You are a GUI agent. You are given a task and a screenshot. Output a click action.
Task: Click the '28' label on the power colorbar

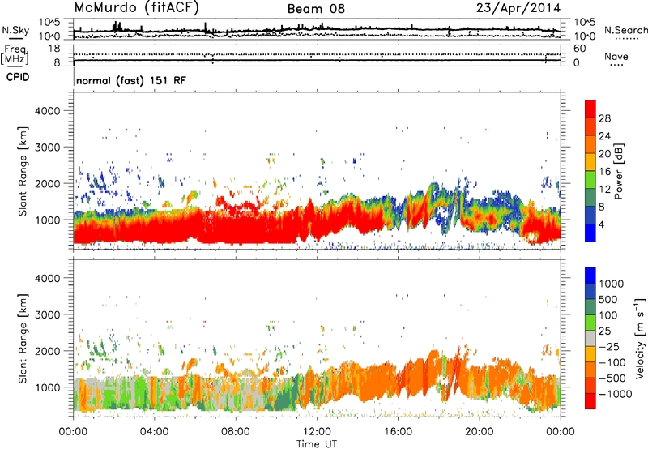604,118
